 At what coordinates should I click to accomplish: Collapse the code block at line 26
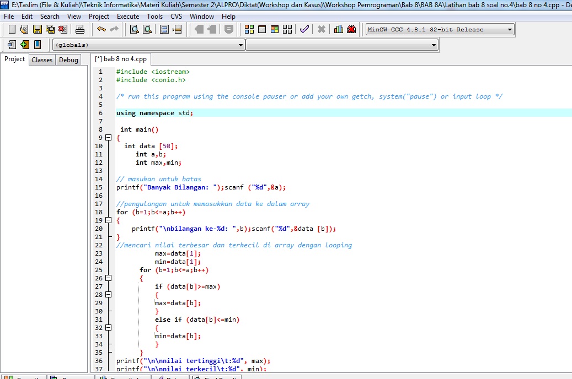pyautogui.click(x=108, y=278)
